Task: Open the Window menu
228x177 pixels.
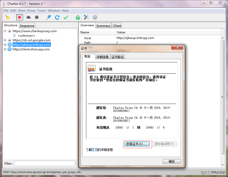Action: point(54,11)
